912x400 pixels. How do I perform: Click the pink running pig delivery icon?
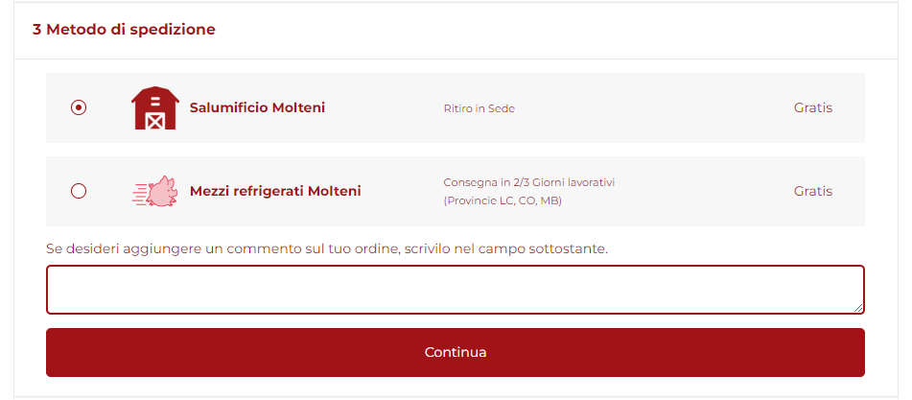click(x=154, y=191)
